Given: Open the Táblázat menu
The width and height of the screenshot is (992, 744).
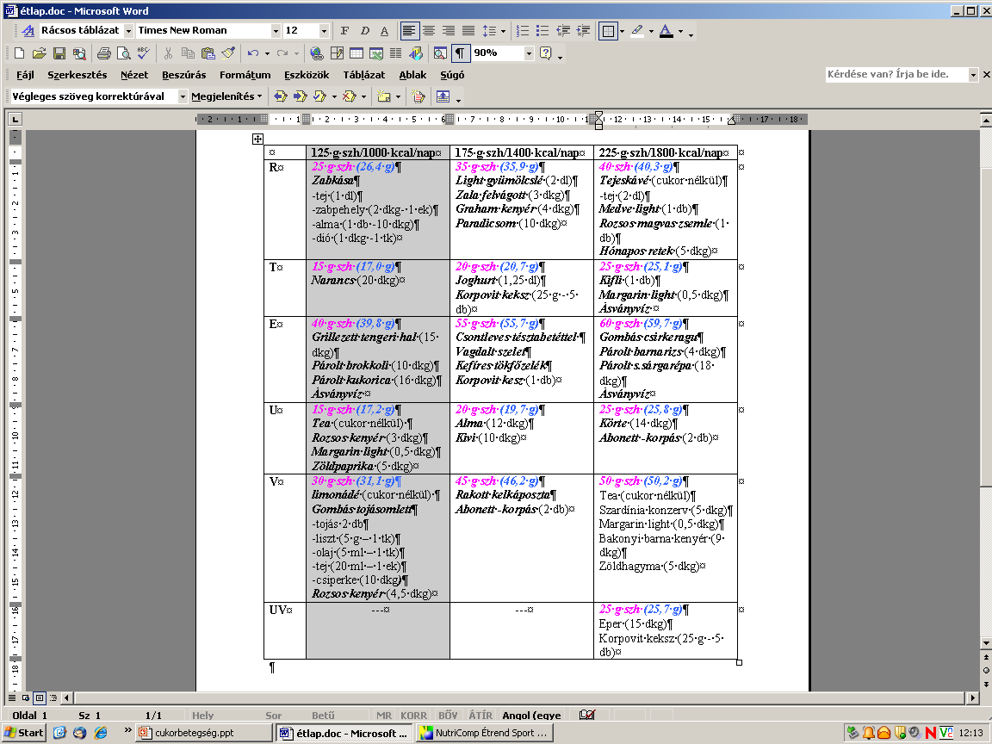Looking at the screenshot, I should pyautogui.click(x=363, y=75).
